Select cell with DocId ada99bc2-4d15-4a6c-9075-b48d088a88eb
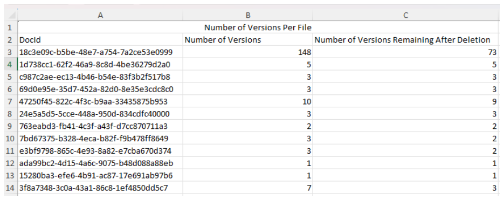 pos(100,163)
